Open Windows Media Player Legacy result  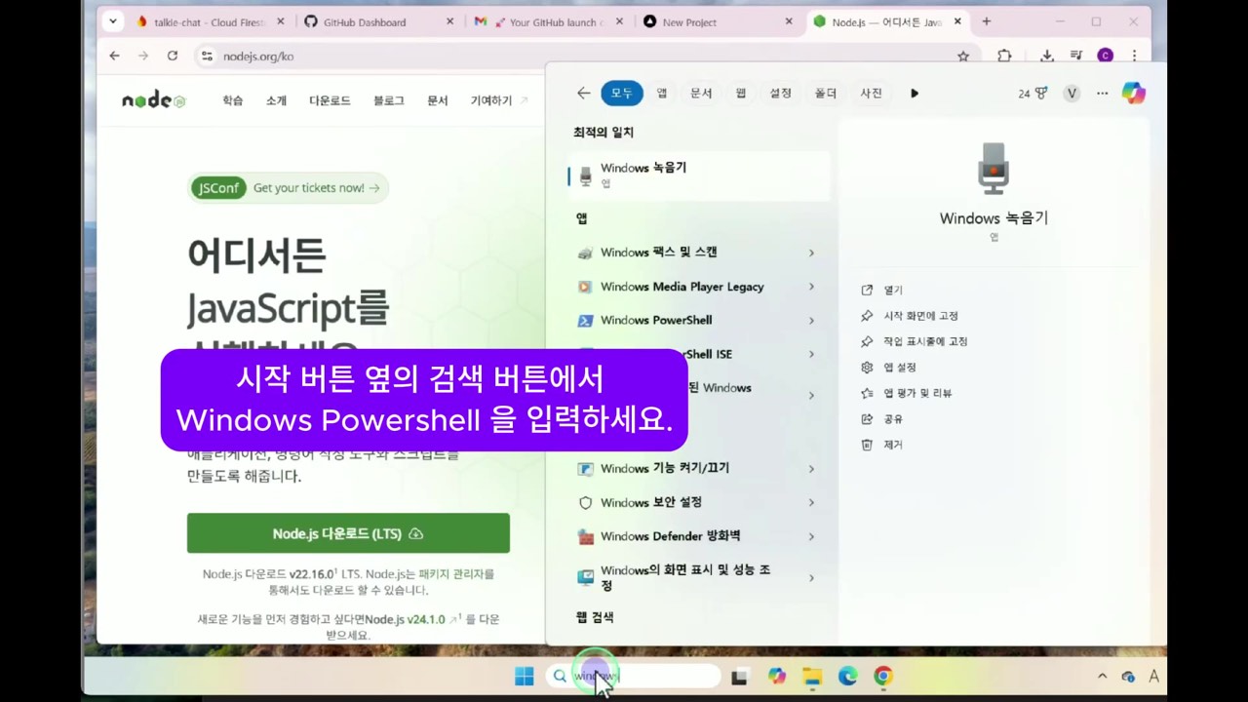[x=684, y=287]
